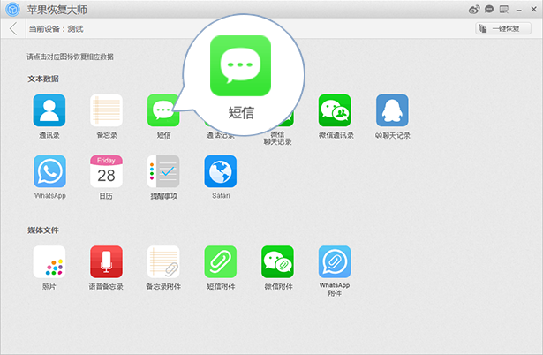Click the feedback icon in title bar
543x355 pixels.
(504, 9)
